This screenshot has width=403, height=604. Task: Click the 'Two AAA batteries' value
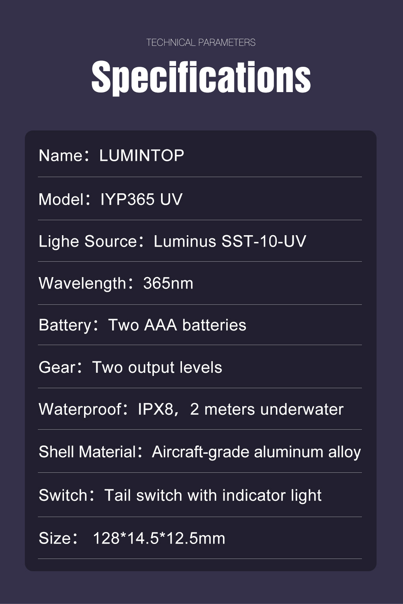[177, 325]
